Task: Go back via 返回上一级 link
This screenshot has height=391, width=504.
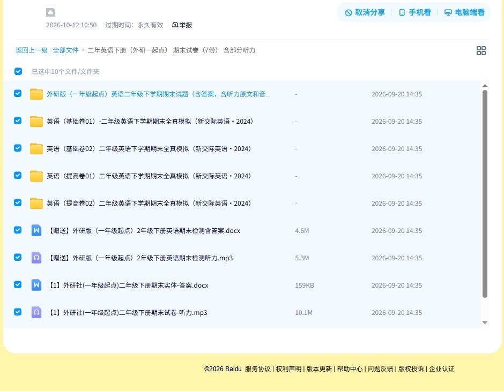Action: [32, 50]
